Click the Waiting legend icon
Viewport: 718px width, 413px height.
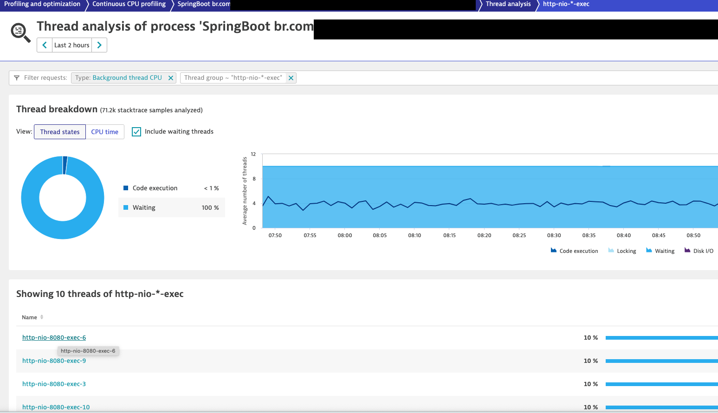click(x=649, y=250)
